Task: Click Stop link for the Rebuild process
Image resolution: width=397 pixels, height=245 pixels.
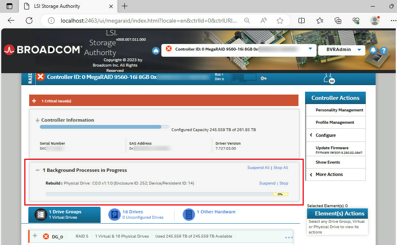Action: click(284, 183)
